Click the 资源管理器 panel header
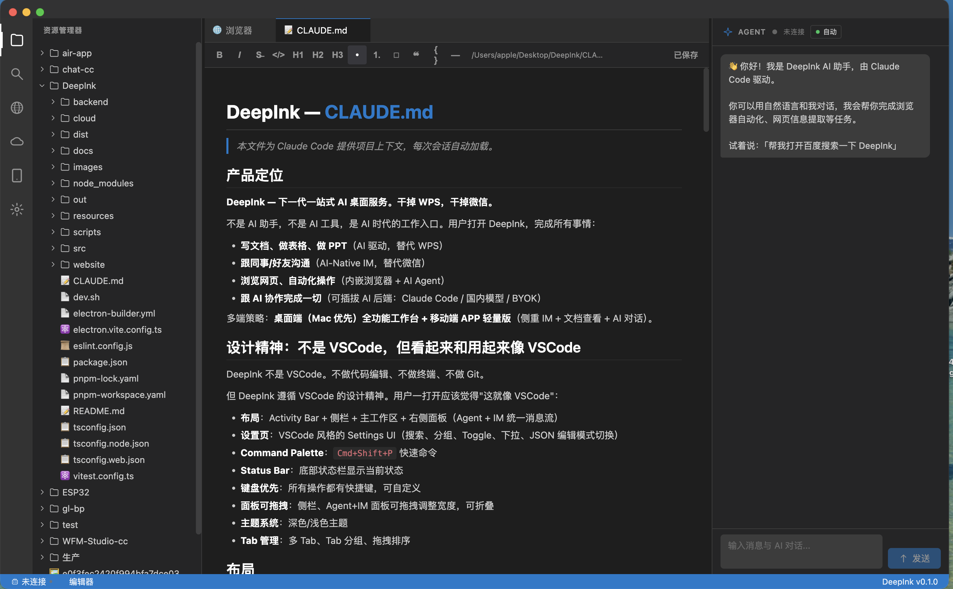This screenshot has height=589, width=953. tap(63, 31)
